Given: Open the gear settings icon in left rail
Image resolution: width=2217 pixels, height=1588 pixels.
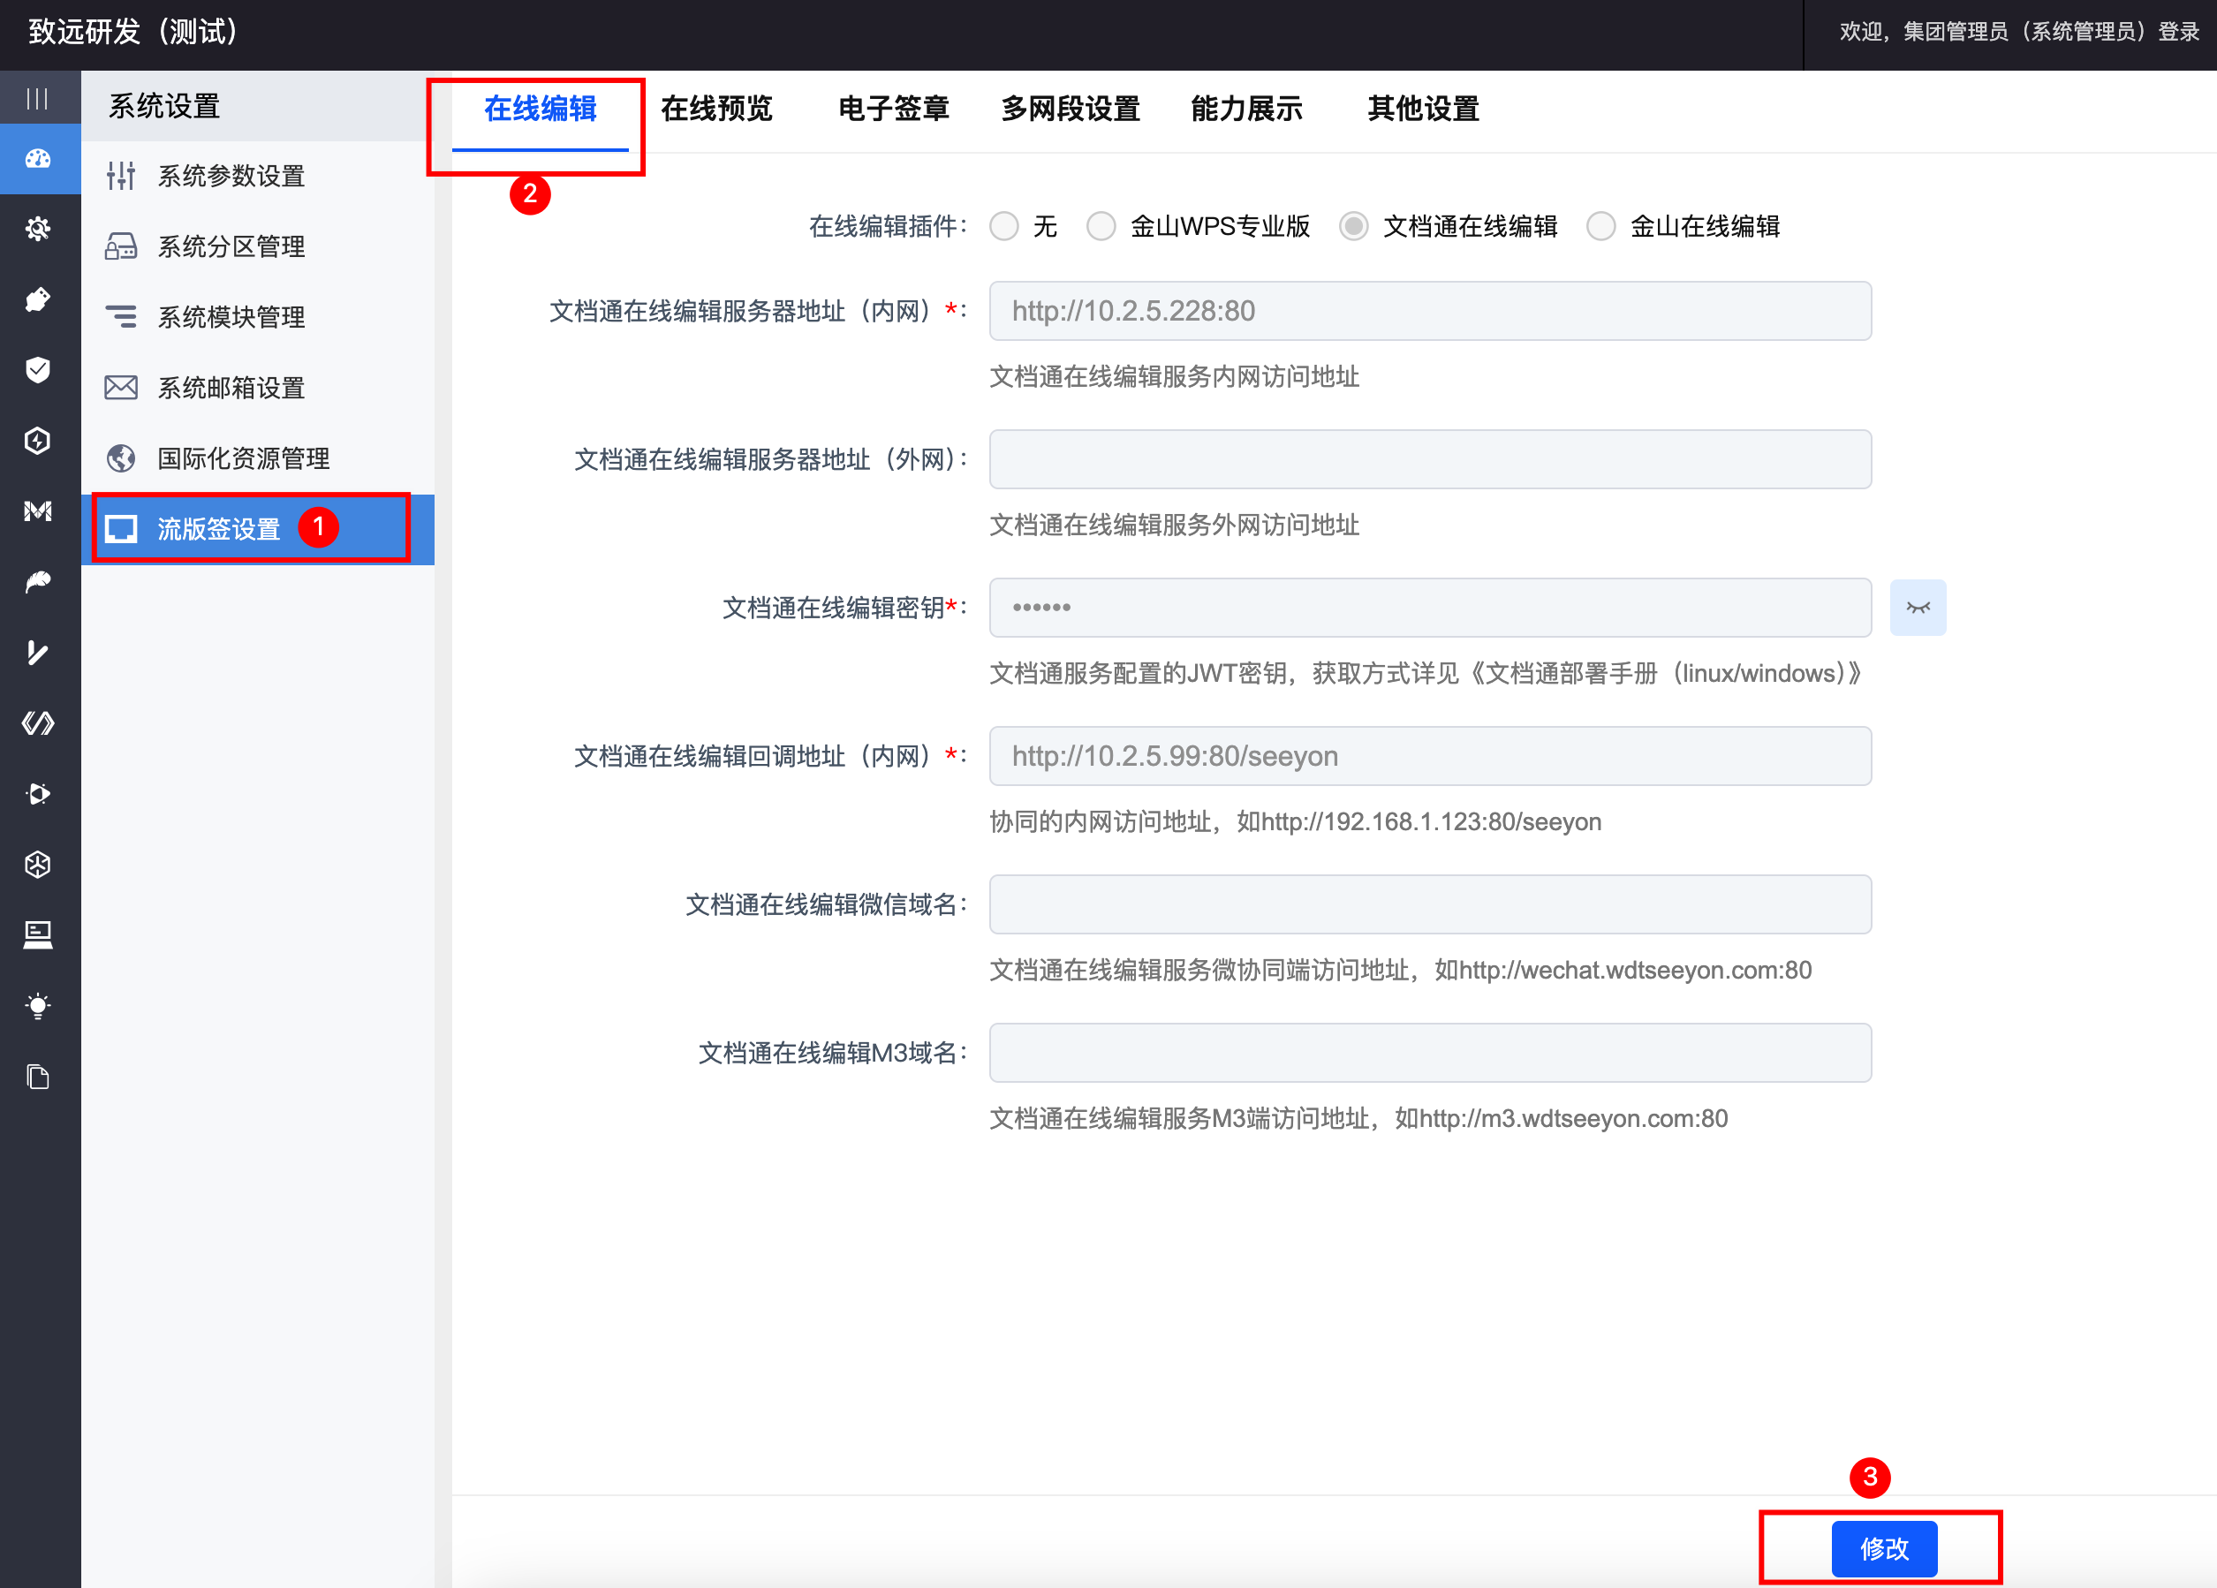Looking at the screenshot, I should click(x=38, y=229).
